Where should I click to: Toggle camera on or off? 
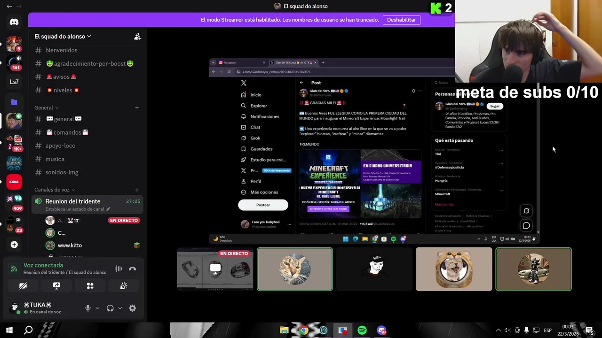tap(23, 285)
